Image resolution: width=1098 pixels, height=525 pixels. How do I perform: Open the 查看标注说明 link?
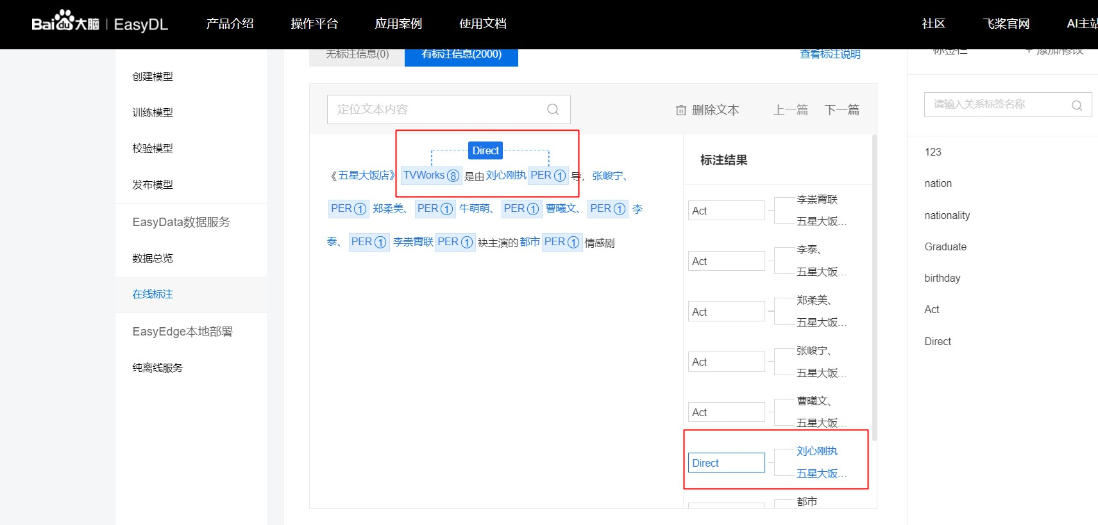tap(830, 55)
